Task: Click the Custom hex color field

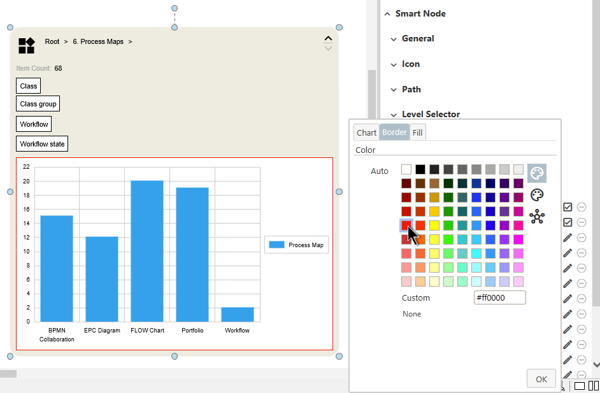Action: tap(499, 297)
